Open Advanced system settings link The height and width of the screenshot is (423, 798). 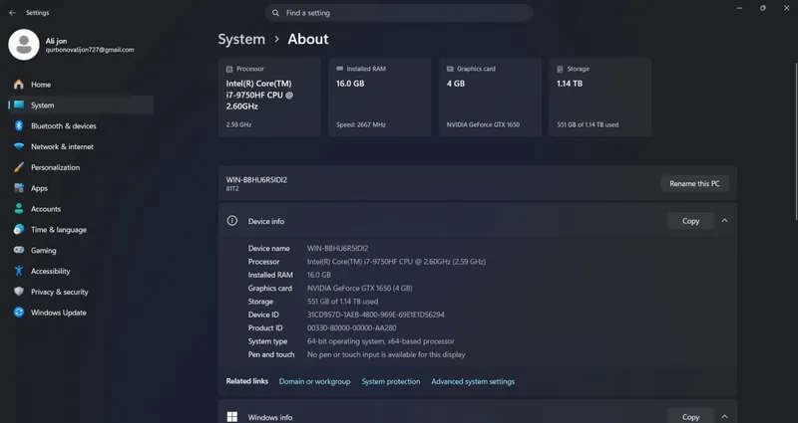(x=473, y=381)
